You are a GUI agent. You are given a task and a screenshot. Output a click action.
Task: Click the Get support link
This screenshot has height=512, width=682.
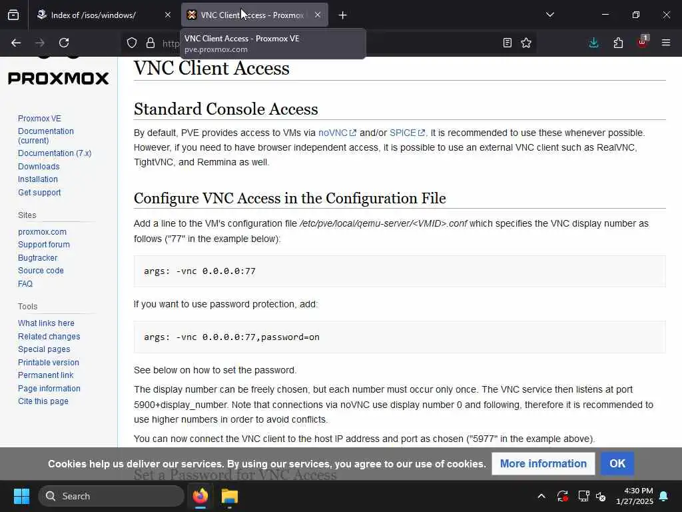39,193
